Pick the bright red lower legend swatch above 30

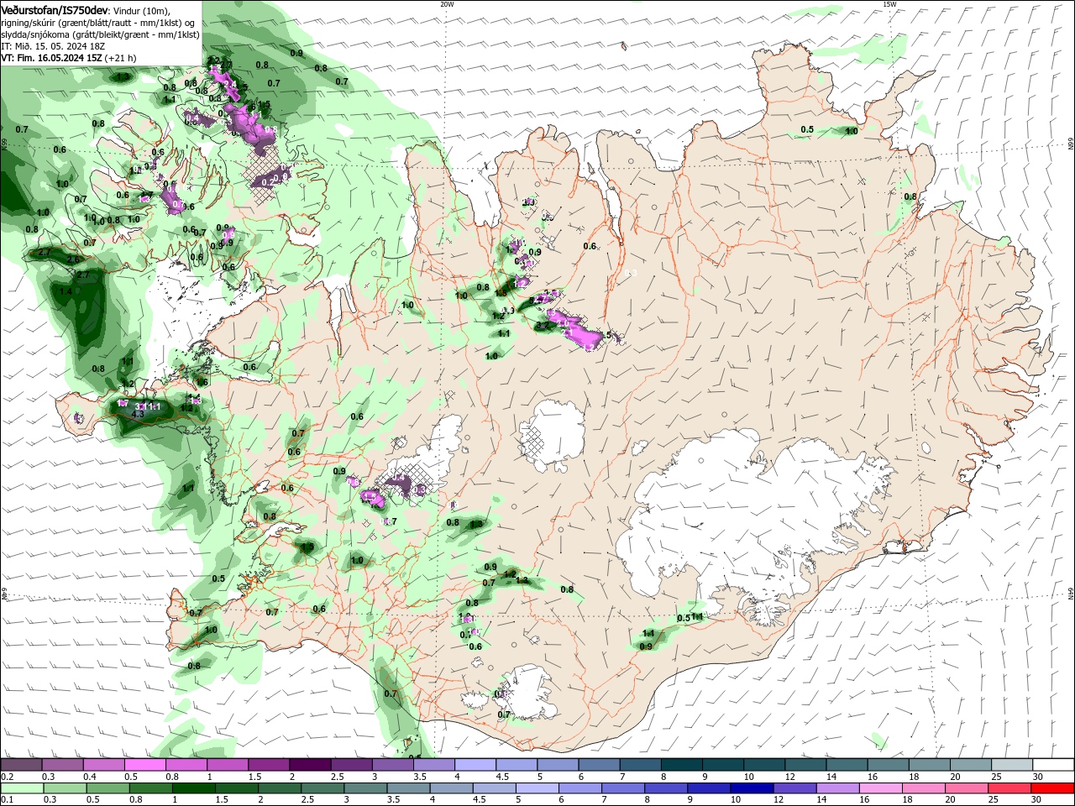point(1052,788)
